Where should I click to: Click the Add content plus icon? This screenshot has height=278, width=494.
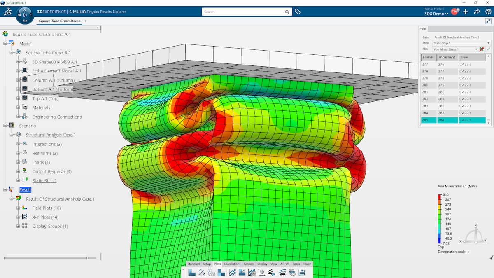coord(465,12)
